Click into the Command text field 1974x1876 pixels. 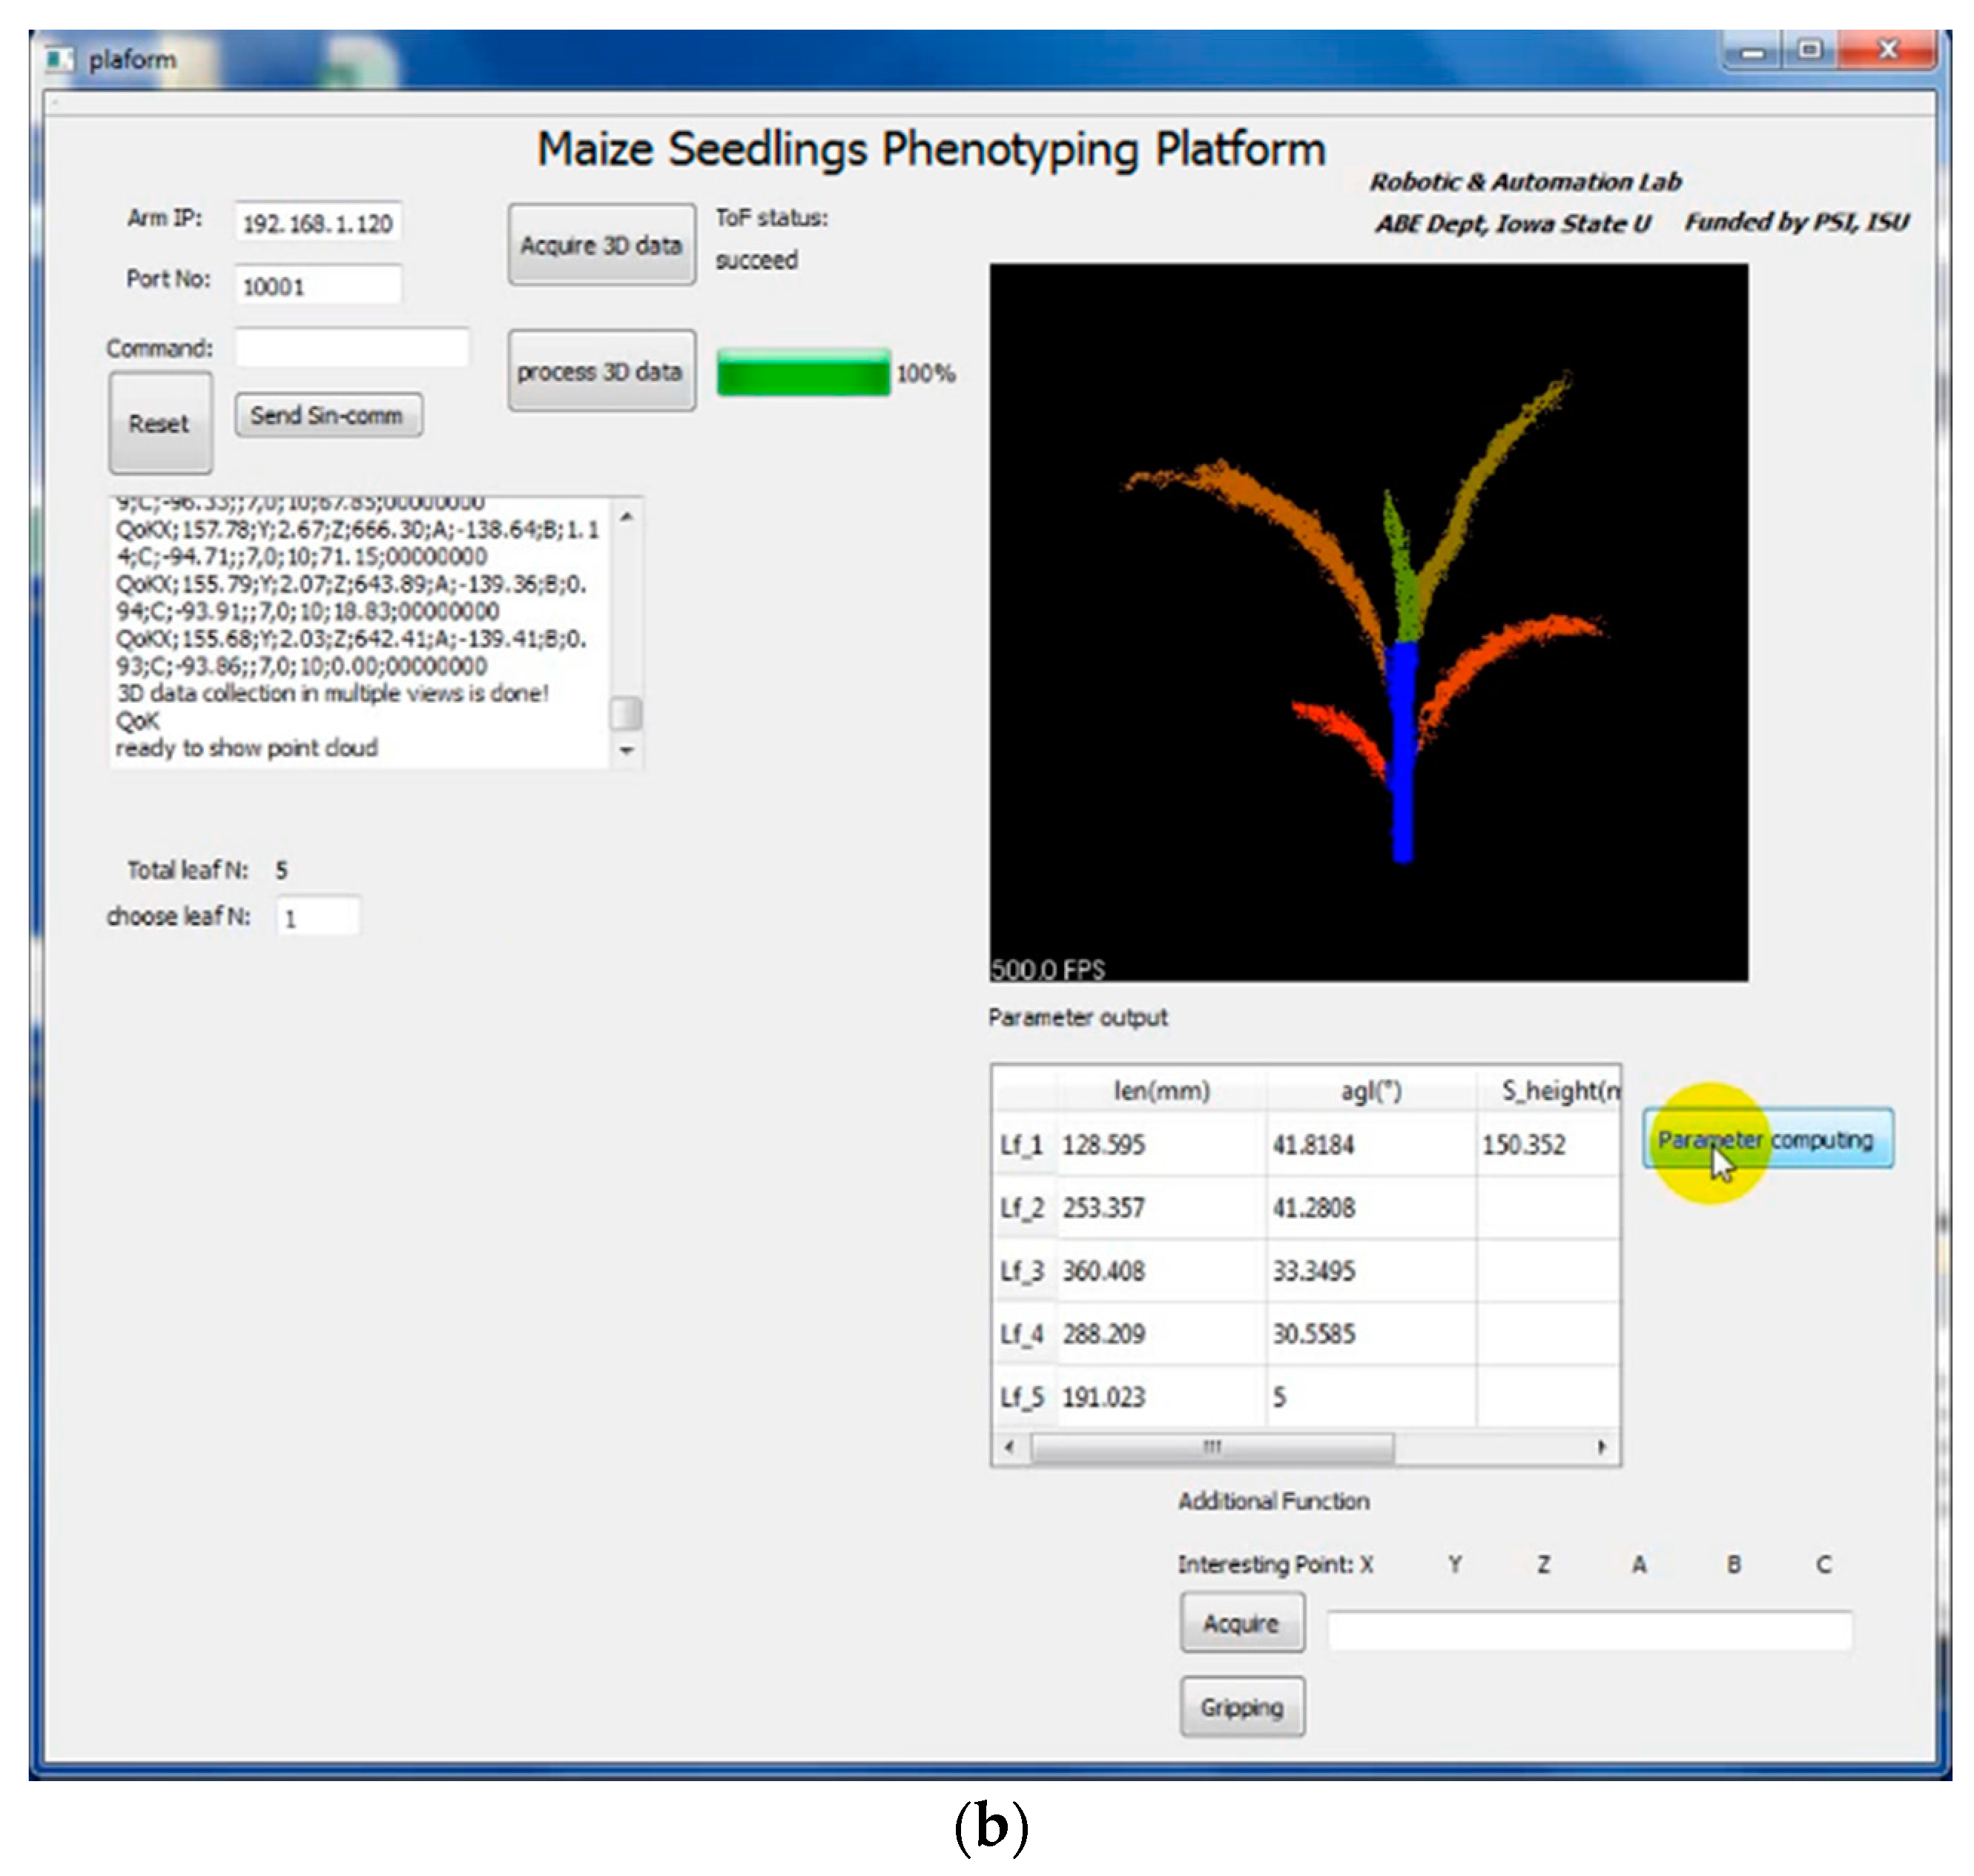point(351,348)
